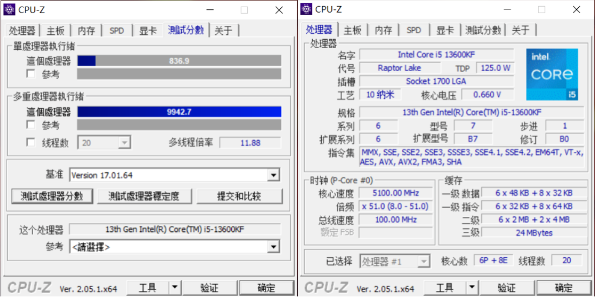The height and width of the screenshot is (297, 596).
Task: Click multi-thread score bar showing 9942.7
Action: [x=179, y=112]
